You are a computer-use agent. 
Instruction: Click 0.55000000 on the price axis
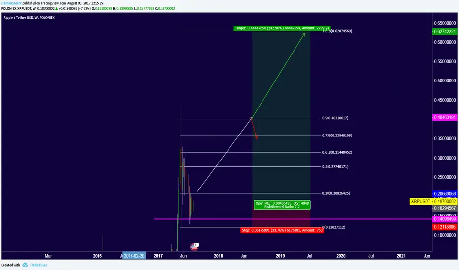click(x=445, y=61)
